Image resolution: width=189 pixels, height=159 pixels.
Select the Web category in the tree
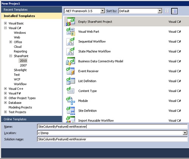coord(17,37)
